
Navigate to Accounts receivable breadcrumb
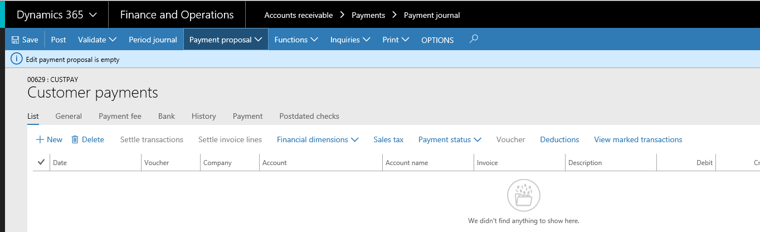(x=298, y=15)
